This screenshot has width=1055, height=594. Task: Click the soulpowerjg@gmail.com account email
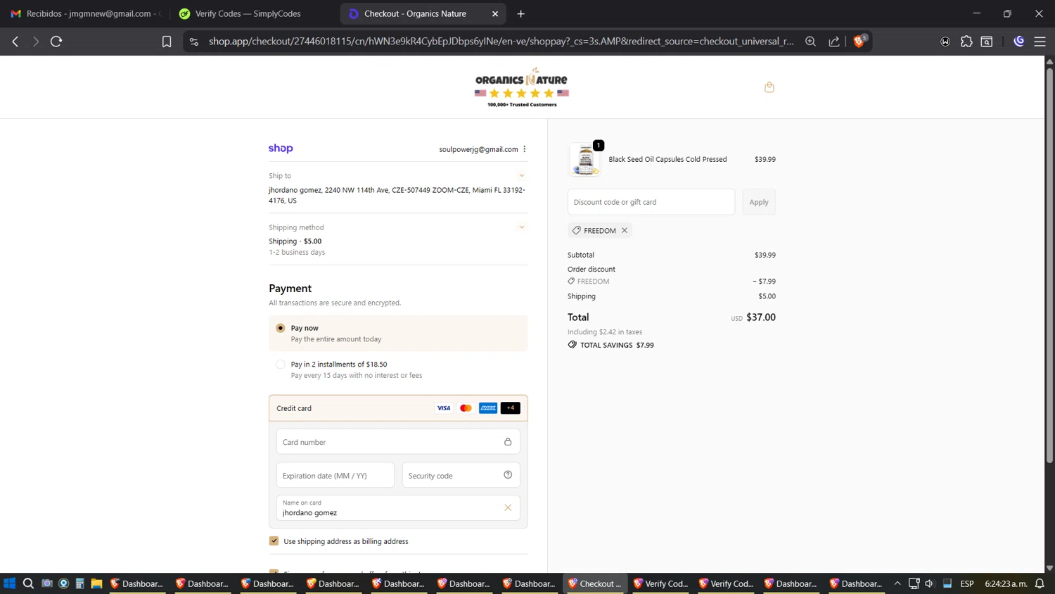[x=478, y=149]
